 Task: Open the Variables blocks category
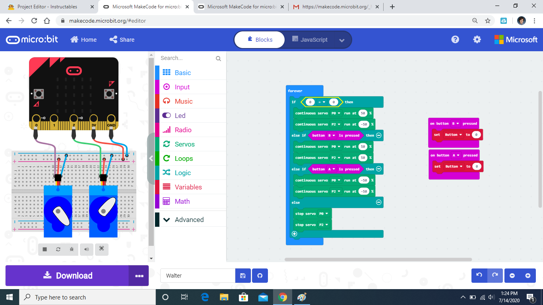[191, 187]
